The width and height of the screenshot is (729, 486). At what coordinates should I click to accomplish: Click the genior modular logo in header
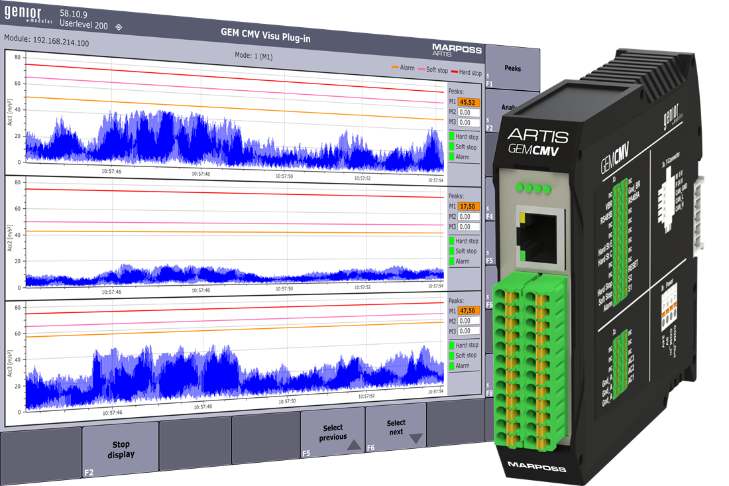coord(27,13)
